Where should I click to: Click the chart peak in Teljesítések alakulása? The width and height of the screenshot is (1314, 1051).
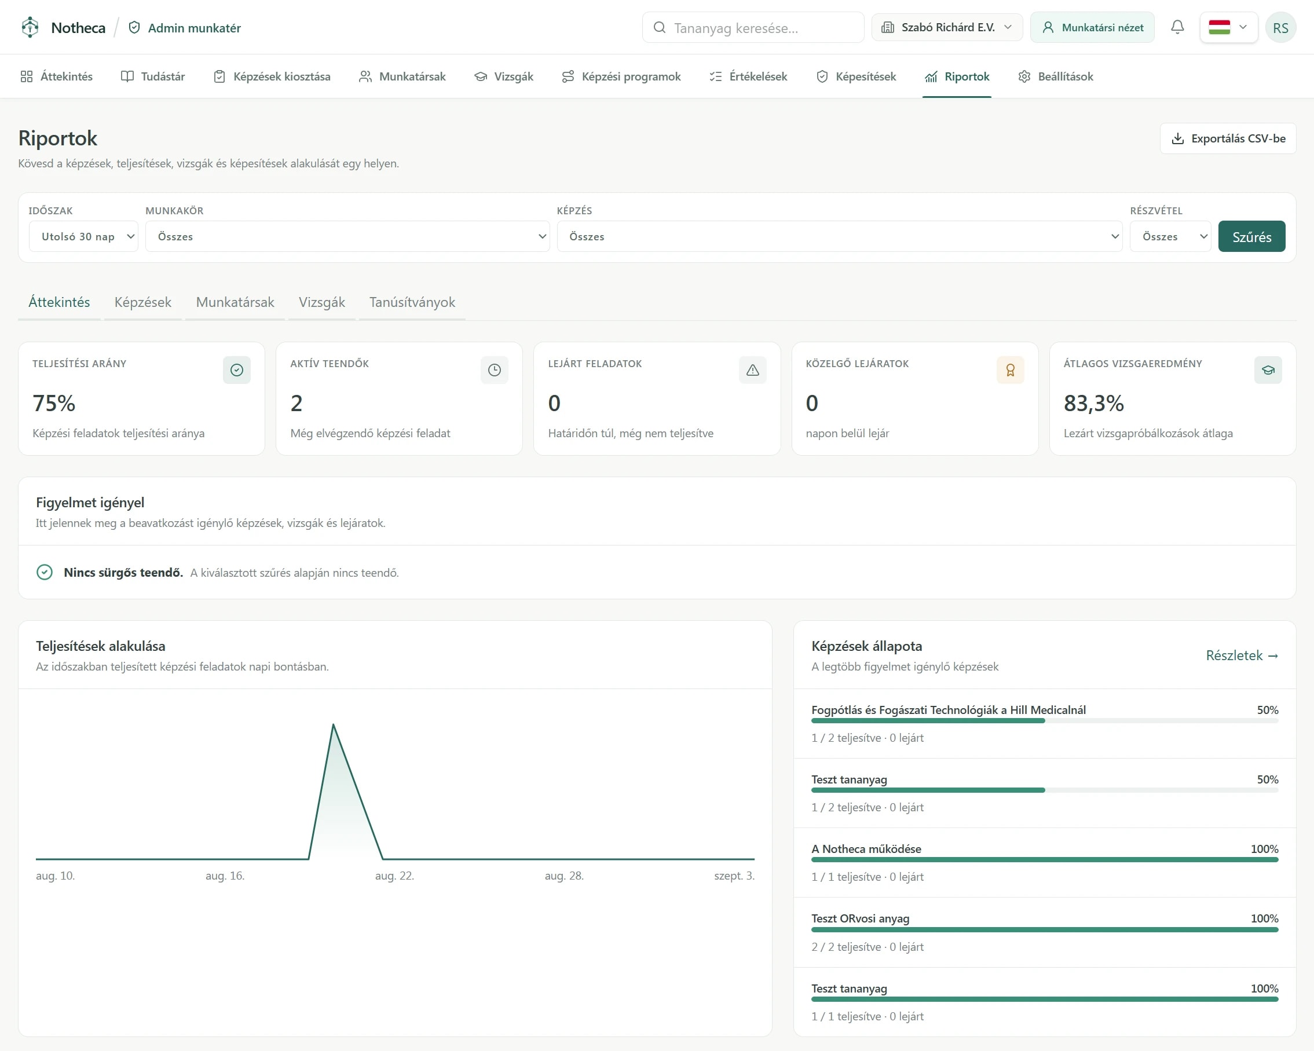click(333, 724)
